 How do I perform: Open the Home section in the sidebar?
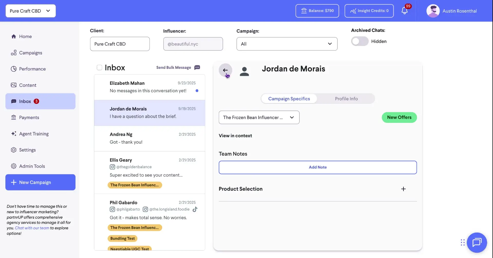click(x=25, y=36)
